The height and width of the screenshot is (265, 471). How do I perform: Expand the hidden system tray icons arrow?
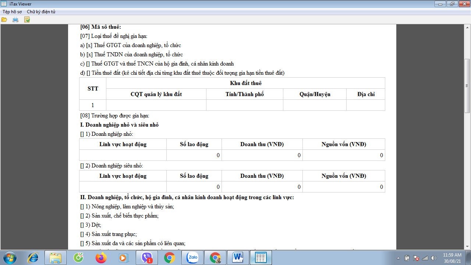coord(399,258)
